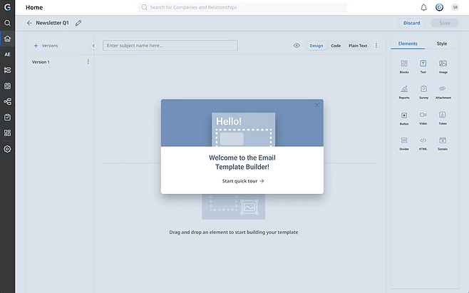Open the notifications bell
This screenshot has width=469, height=293.
click(x=423, y=7)
